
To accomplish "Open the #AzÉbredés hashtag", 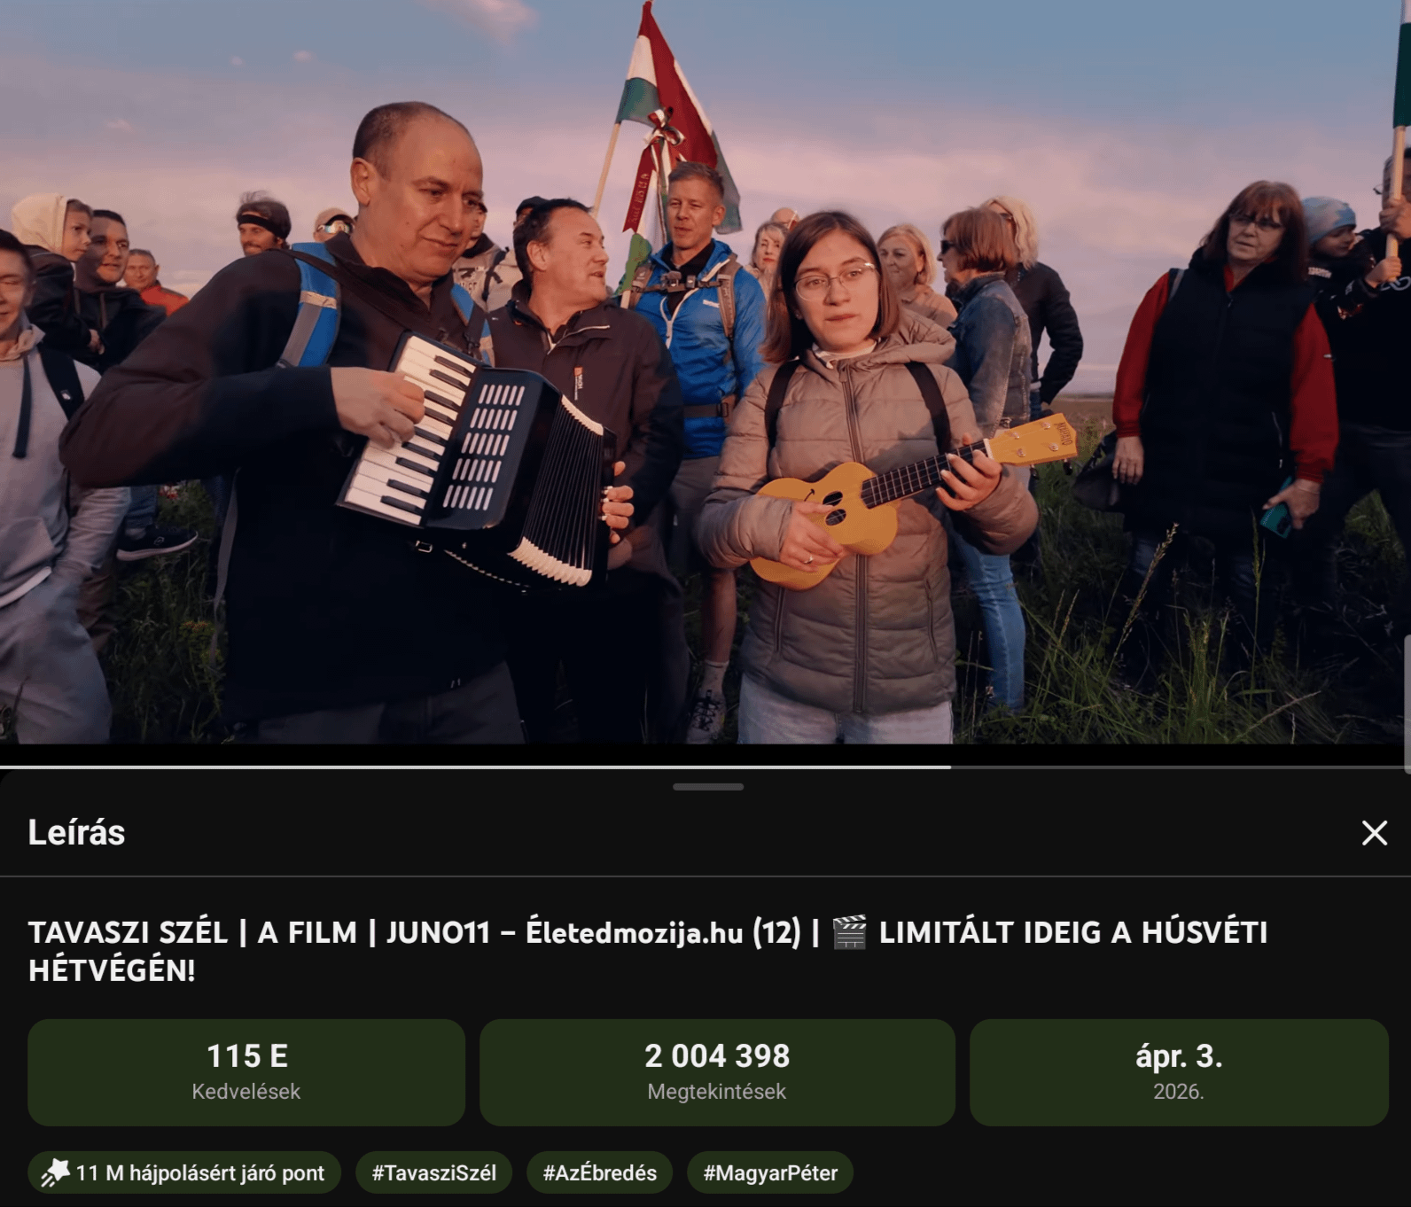I will click(600, 1172).
